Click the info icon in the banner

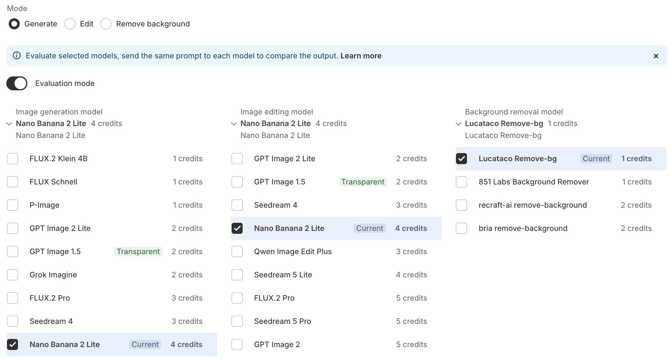point(17,55)
